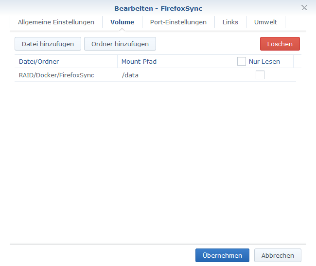The image size is (316, 266).
Task: Click the Datei/Ordner column header
Action: [66, 61]
